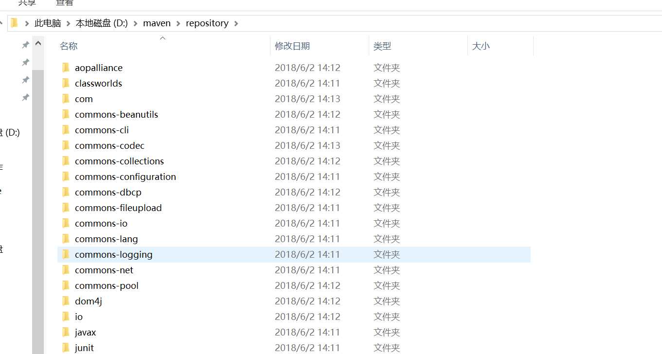Select the commons-cli folder name
The image size is (662, 354).
[x=102, y=130]
